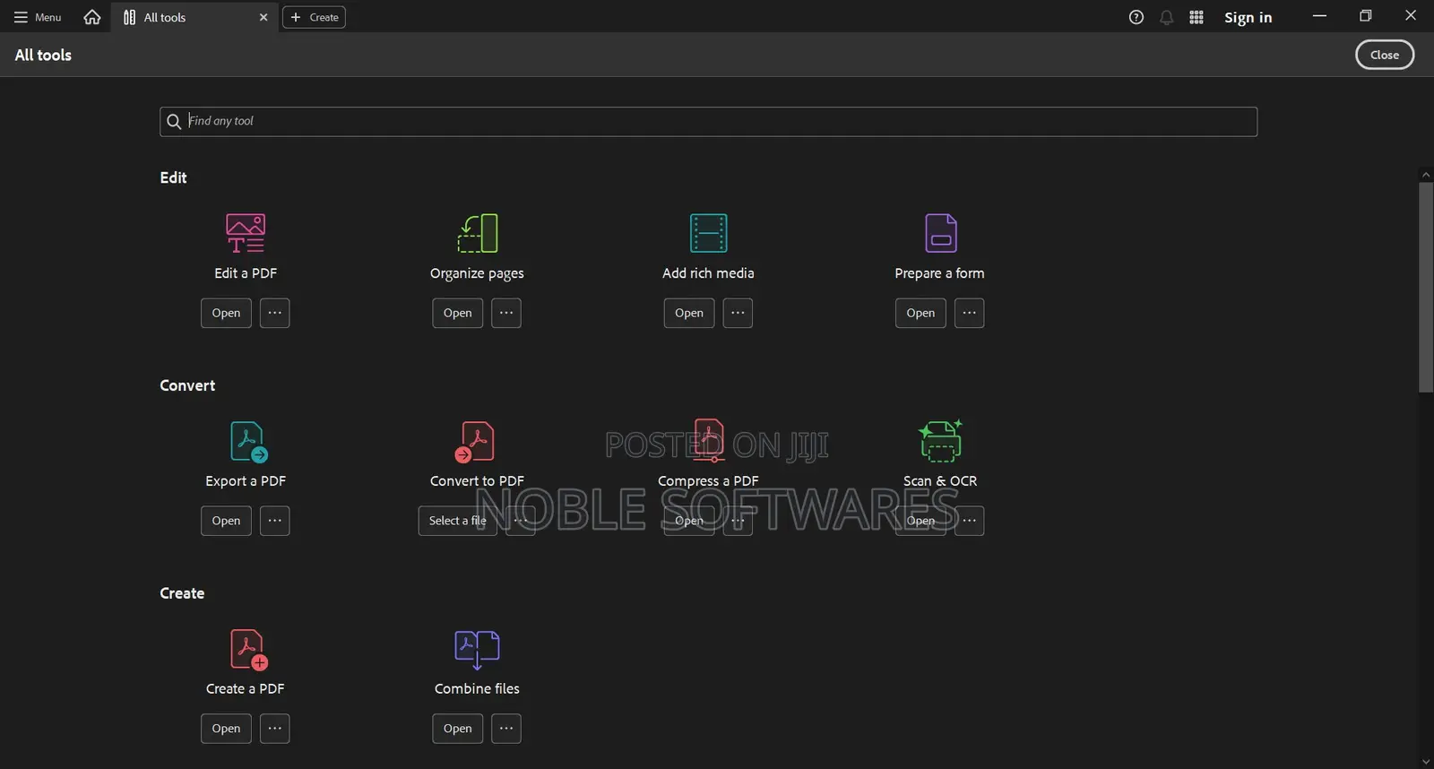
Task: Focus the Find any tool search field
Action: pos(708,121)
